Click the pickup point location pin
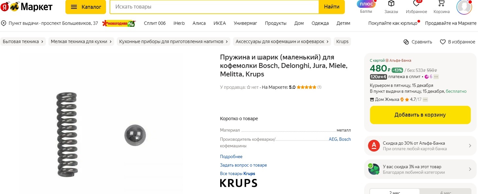The image size is (478, 194). 4,23
